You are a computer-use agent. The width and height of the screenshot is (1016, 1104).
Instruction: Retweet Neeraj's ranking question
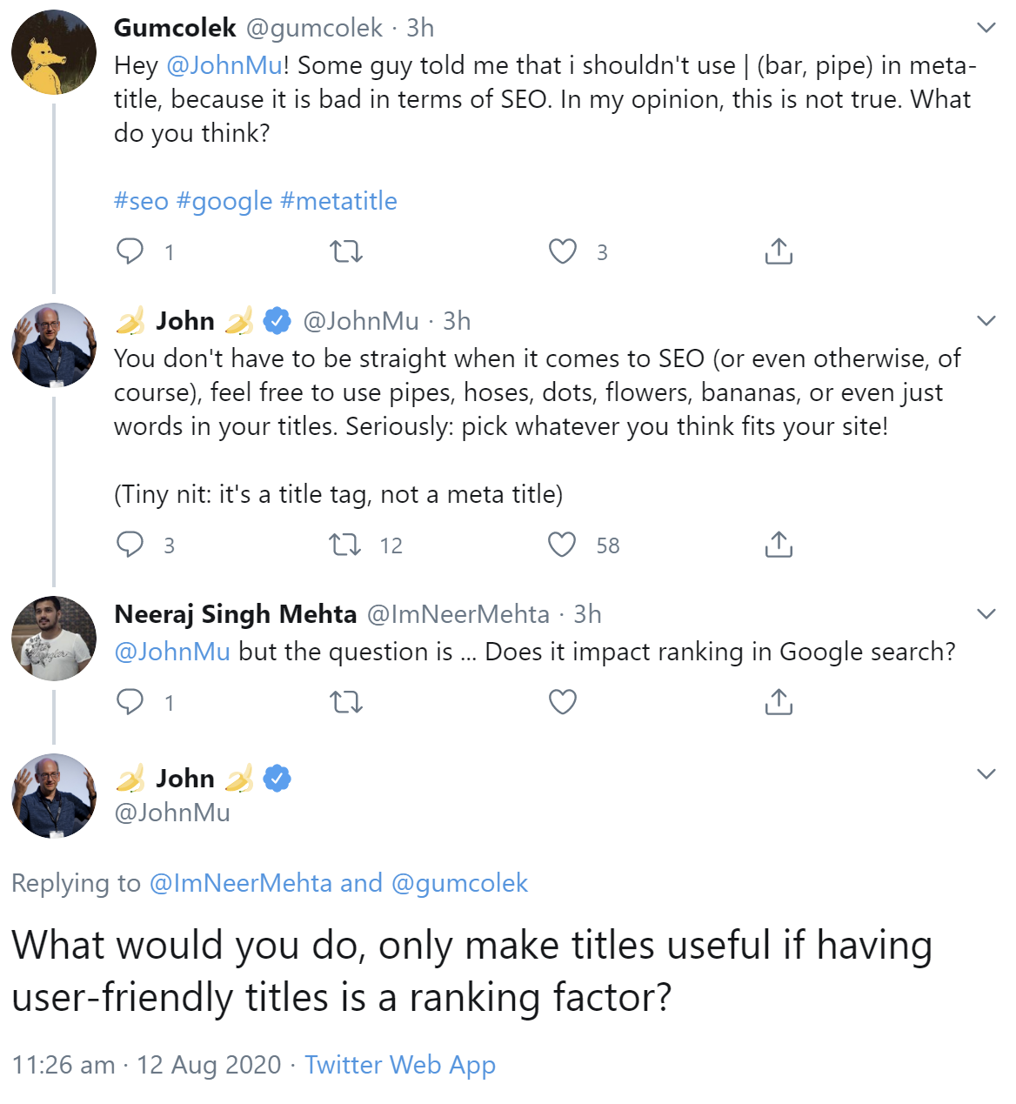[346, 701]
